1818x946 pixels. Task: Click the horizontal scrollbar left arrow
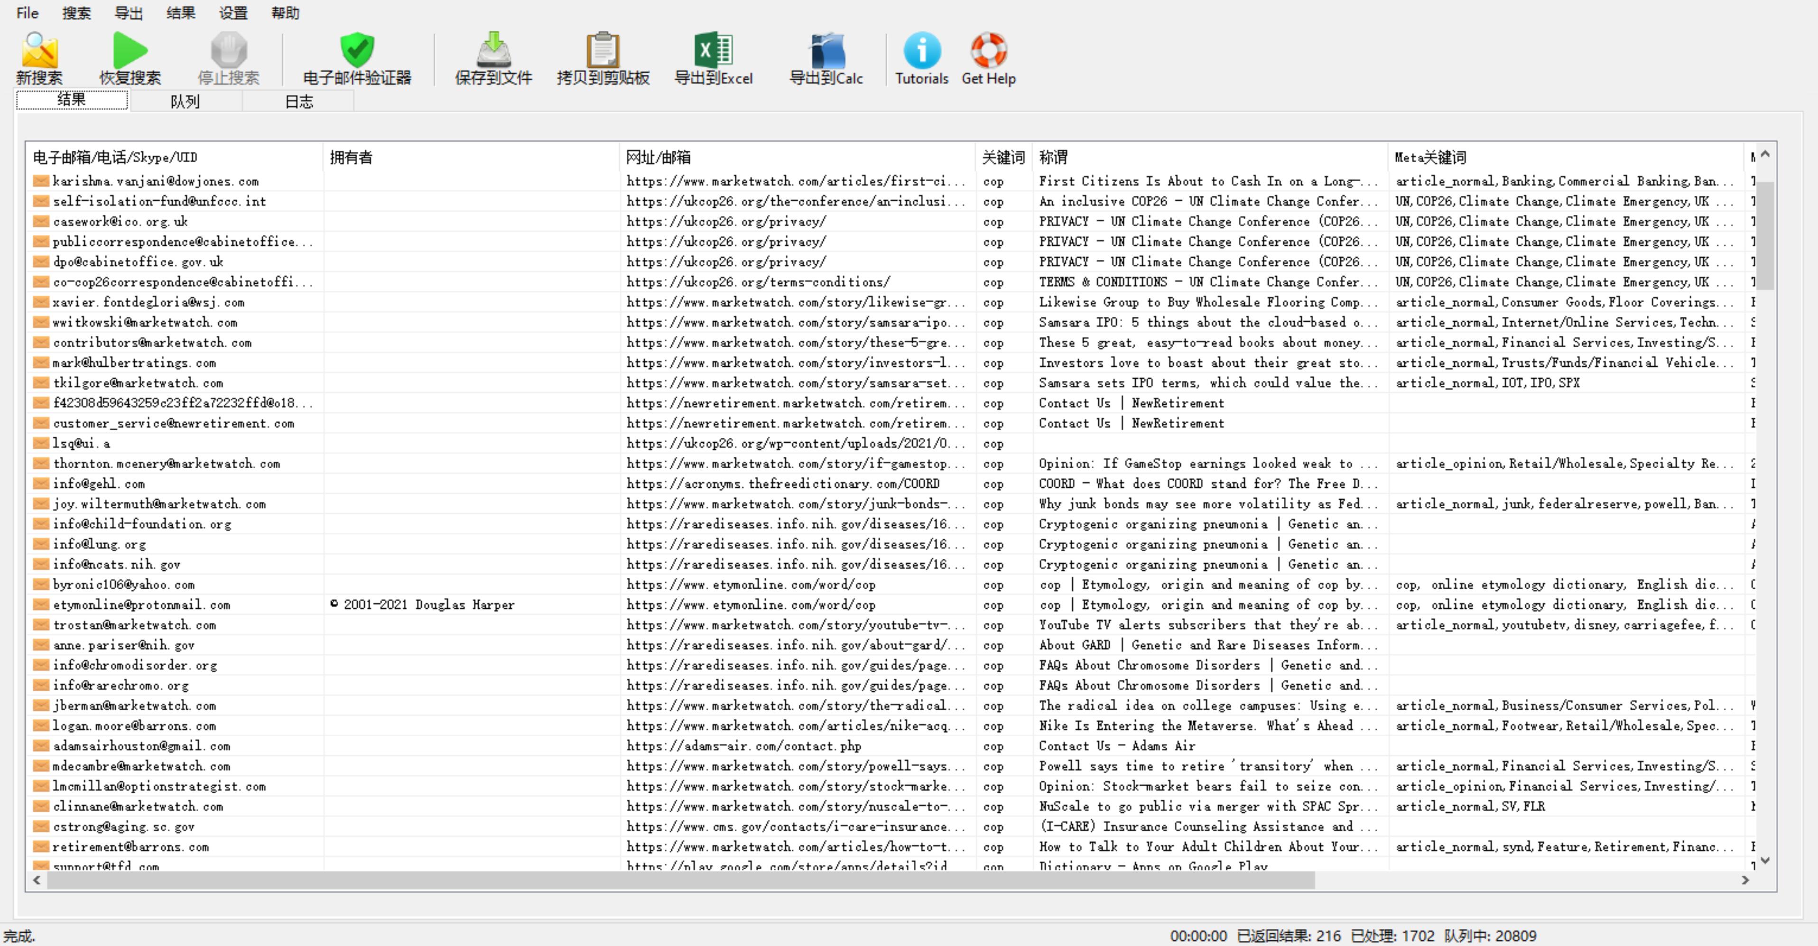click(x=37, y=881)
